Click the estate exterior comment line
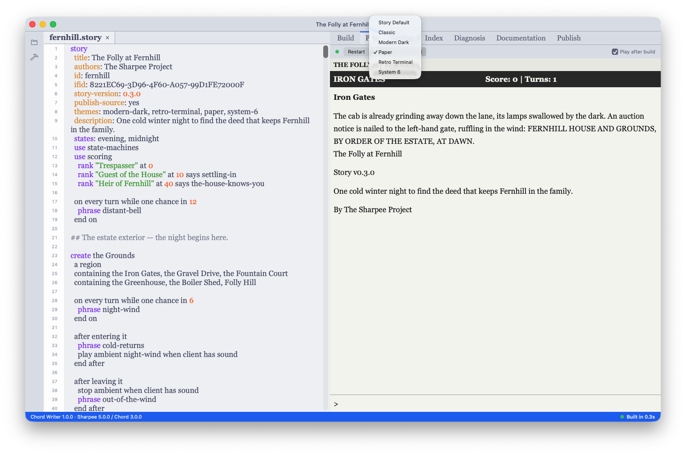Screen dimensions: 686x455 pos(149,237)
